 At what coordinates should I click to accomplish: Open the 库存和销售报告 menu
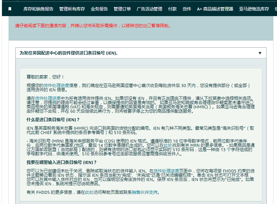coord(38,9)
